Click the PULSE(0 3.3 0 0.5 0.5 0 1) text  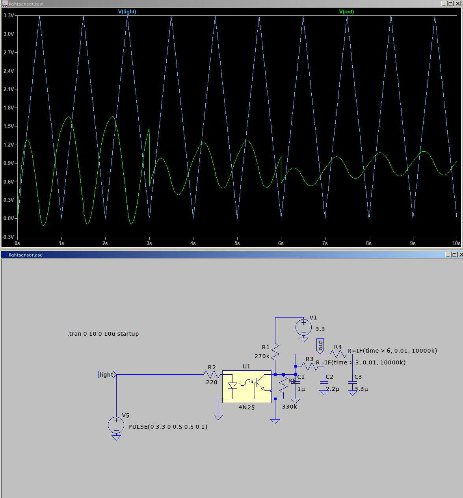pyautogui.click(x=168, y=427)
